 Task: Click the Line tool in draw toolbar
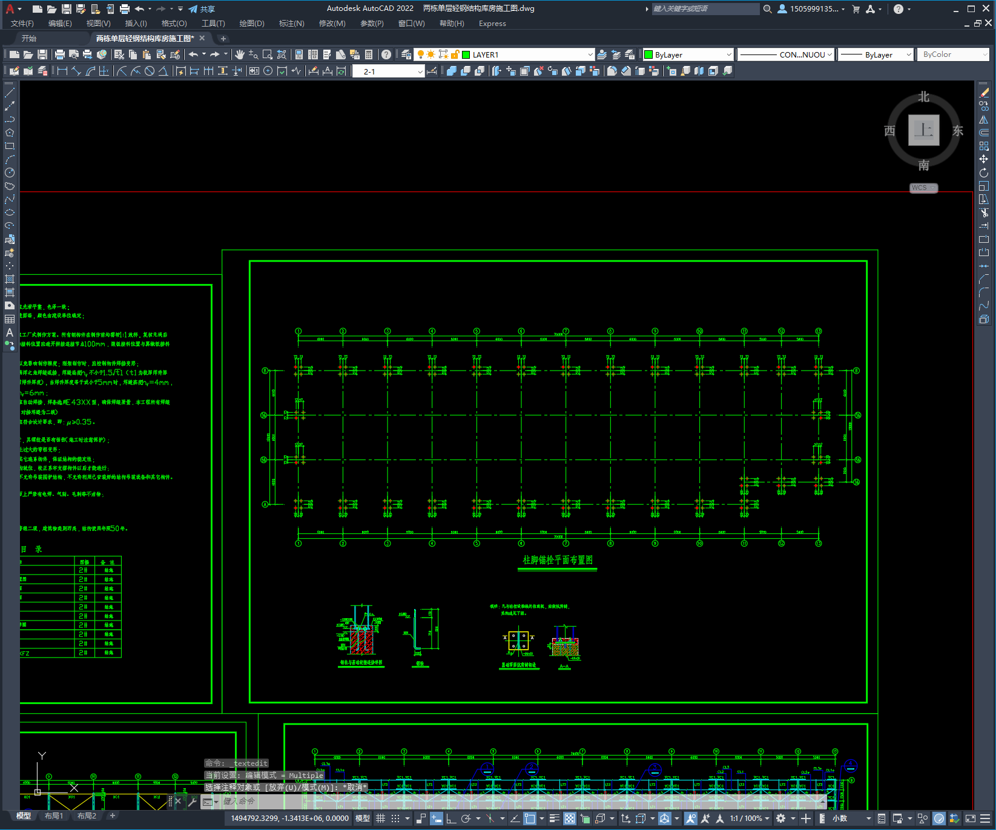click(x=10, y=93)
